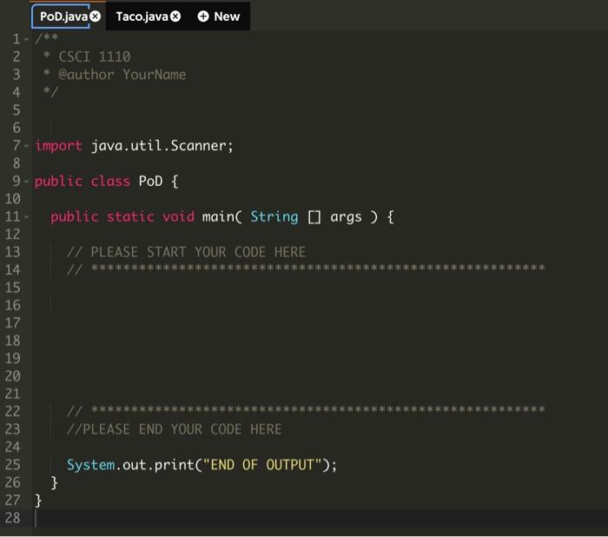Click the 'static' keyword on line 11
The width and height of the screenshot is (608, 537).
tap(130, 217)
